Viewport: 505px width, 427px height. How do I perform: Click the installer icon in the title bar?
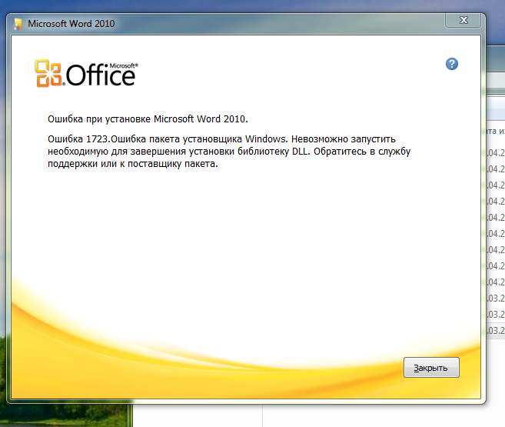pos(18,24)
